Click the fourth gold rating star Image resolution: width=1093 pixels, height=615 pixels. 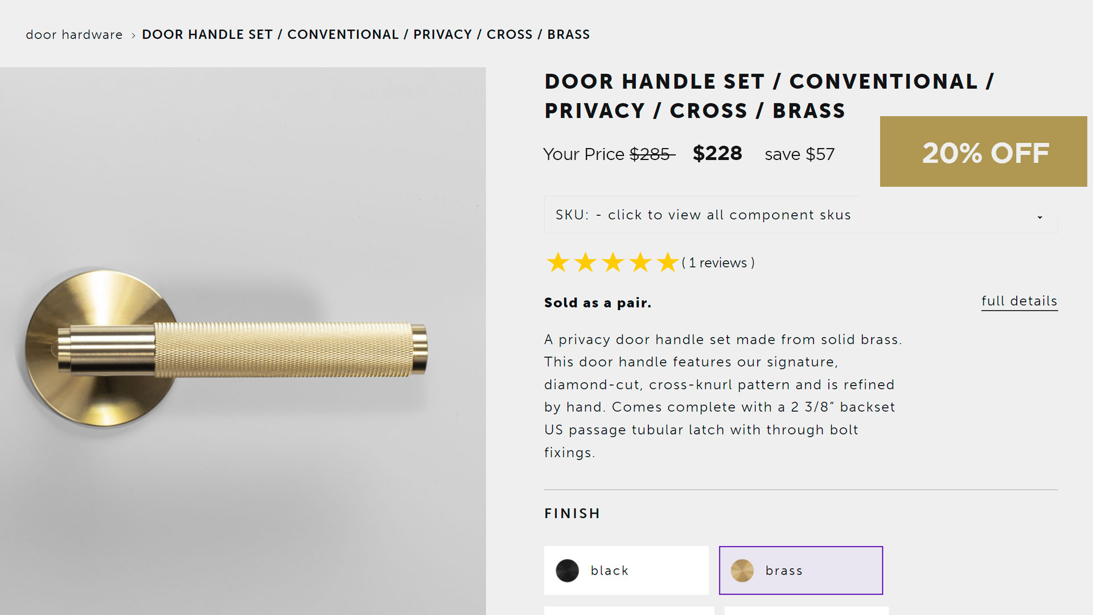click(x=640, y=263)
